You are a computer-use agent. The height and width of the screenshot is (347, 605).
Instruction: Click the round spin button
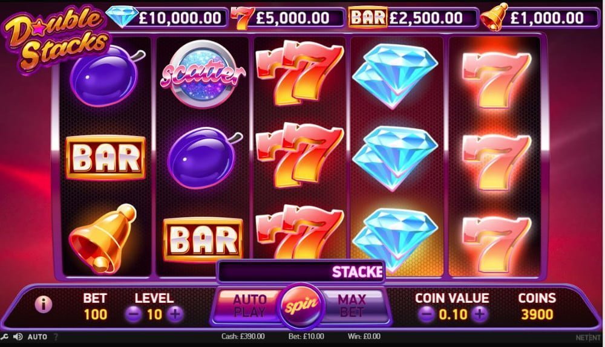302,306
